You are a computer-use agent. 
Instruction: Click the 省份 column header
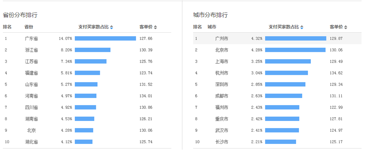pos(29,27)
